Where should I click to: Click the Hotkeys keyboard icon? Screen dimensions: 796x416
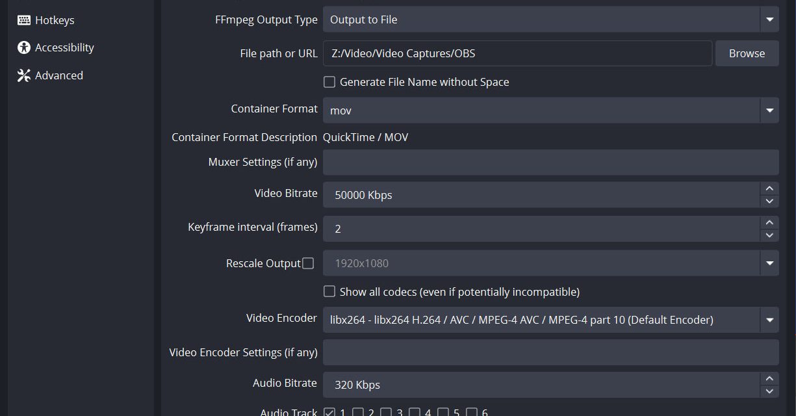point(24,20)
